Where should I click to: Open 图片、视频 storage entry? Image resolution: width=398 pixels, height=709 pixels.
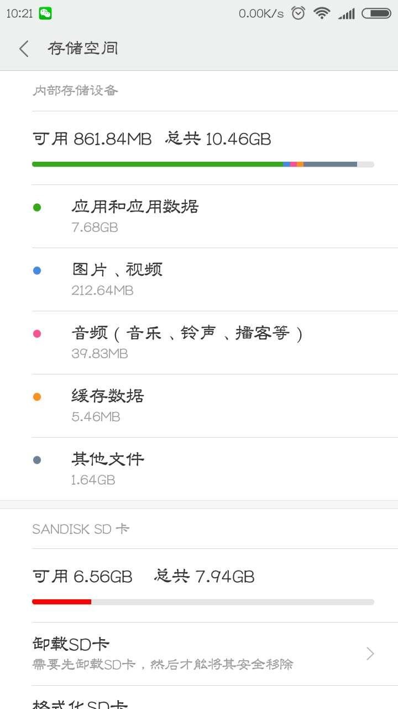(199, 280)
